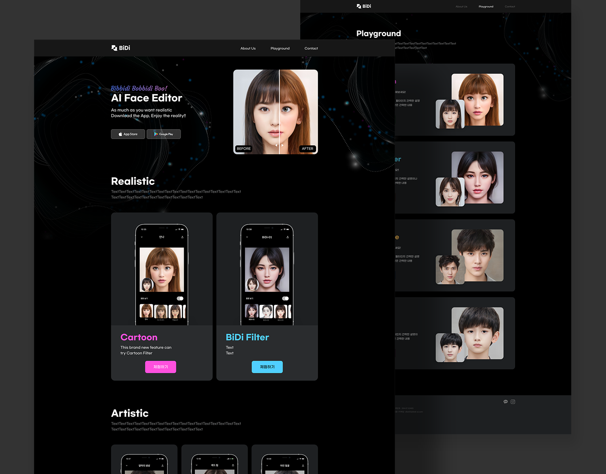Click the BiDi logo on the Playground page
The image size is (606, 474).
363,6
